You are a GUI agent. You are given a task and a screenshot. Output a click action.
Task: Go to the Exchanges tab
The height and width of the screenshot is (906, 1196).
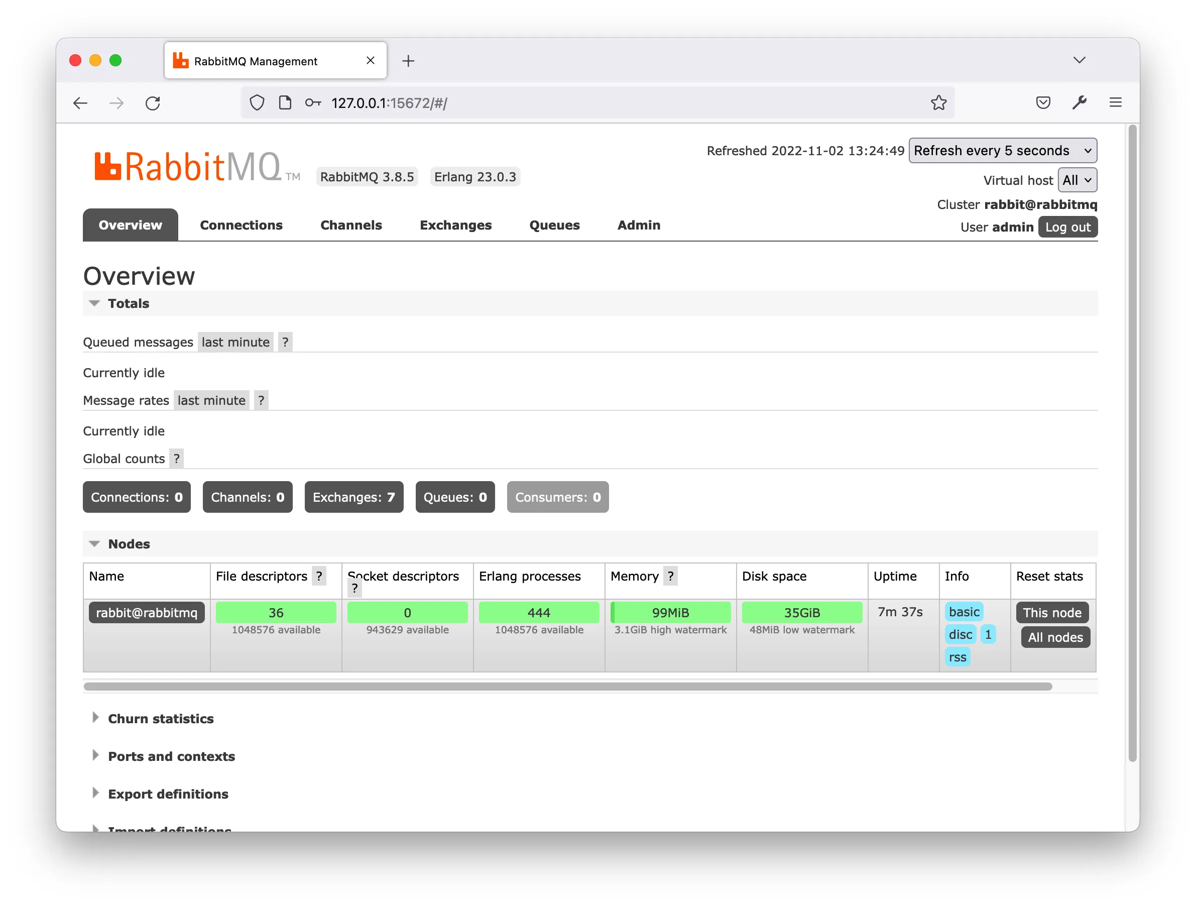click(x=455, y=225)
